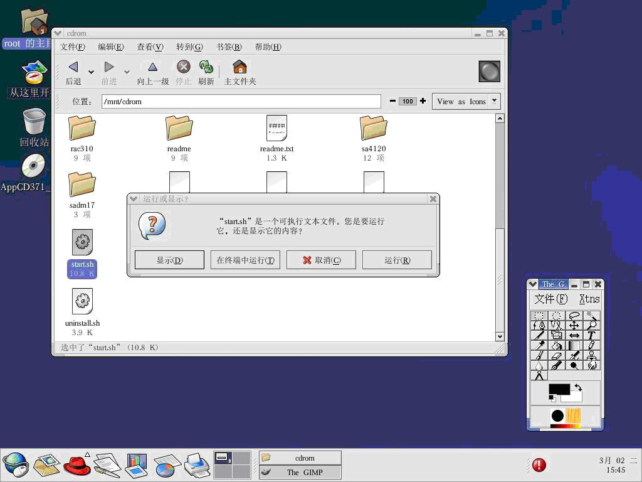
Task: Open the 书签(B) bookmarks menu
Action: click(x=229, y=47)
